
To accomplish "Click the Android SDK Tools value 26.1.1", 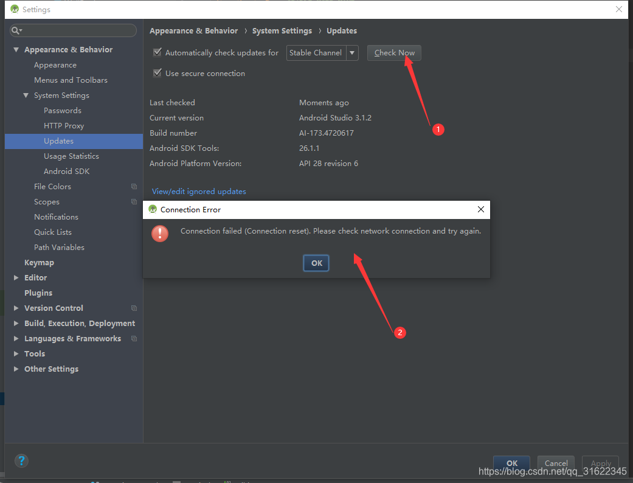I will coord(310,148).
